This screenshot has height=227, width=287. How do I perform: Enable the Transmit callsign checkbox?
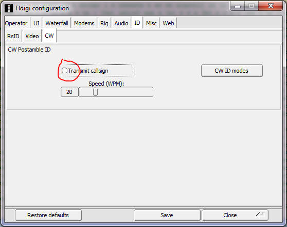click(x=64, y=71)
